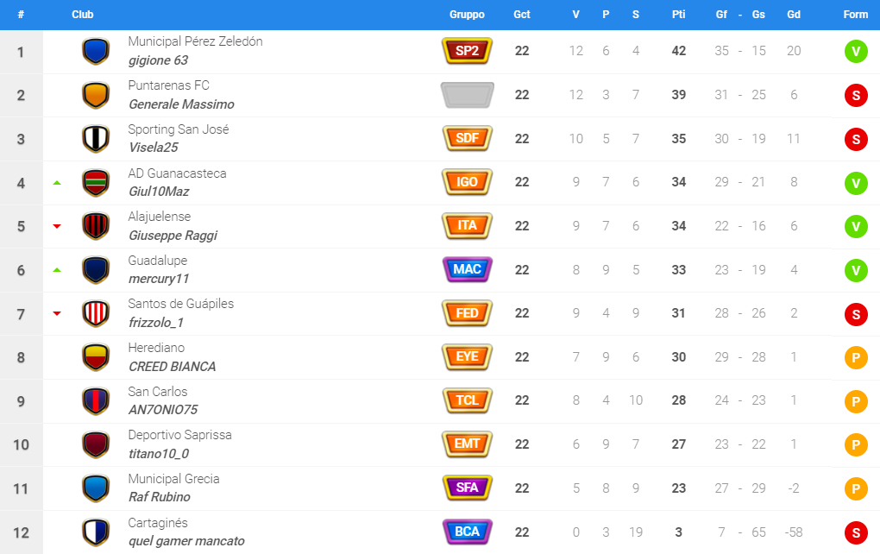The width and height of the screenshot is (880, 554).
Task: Open Sporting San José club link
Action: click(179, 129)
